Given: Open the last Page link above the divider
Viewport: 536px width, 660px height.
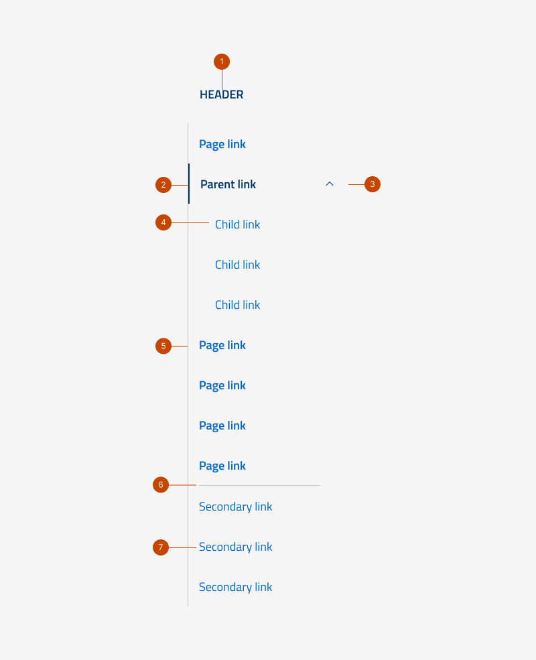Looking at the screenshot, I should [222, 466].
